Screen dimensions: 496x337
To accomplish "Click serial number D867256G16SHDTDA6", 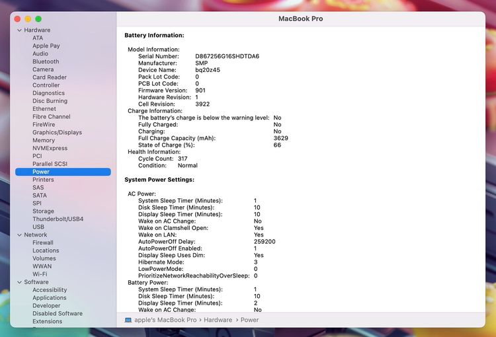I will 227,56.
